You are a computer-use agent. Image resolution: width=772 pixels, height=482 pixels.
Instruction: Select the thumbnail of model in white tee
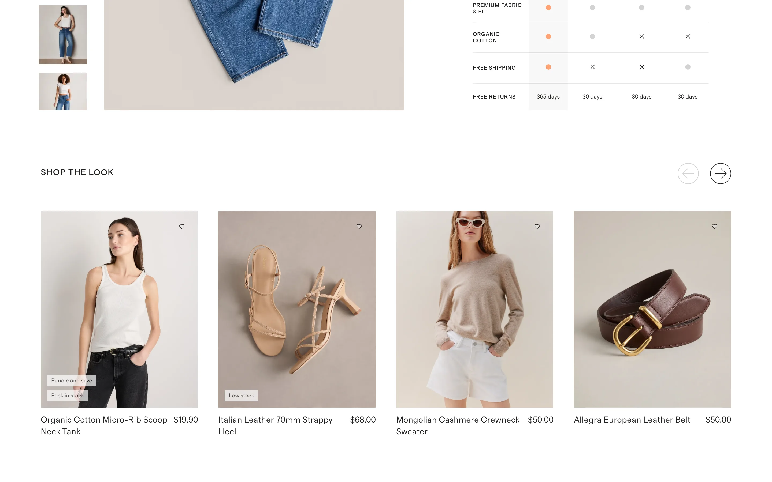tap(62, 92)
